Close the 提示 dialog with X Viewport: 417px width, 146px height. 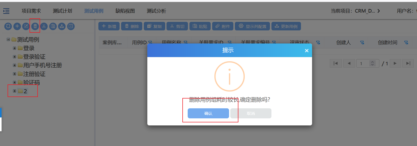pyautogui.click(x=307, y=51)
